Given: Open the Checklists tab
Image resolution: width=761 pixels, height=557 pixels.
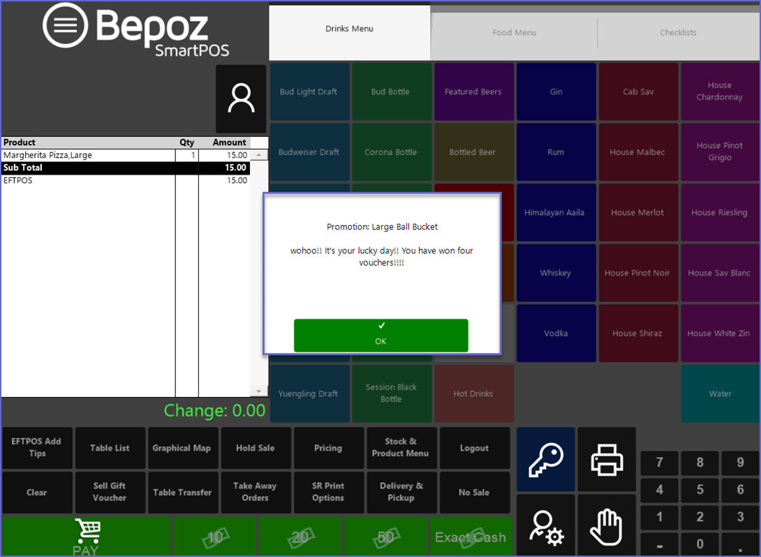Looking at the screenshot, I should click(677, 33).
